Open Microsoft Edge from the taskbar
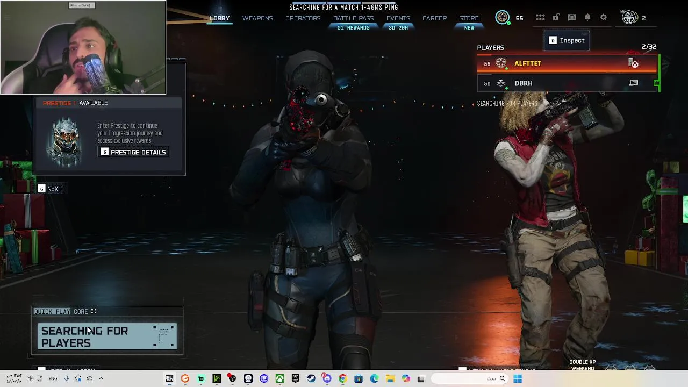Screen dimensions: 688x387 pyautogui.click(x=374, y=378)
